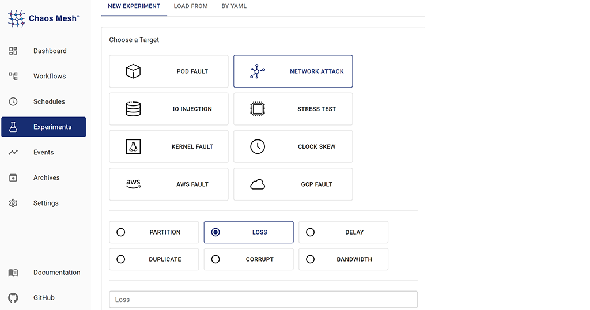The width and height of the screenshot is (590, 310).
Task: Click the GCP Fault cloud icon
Action: 258,184
